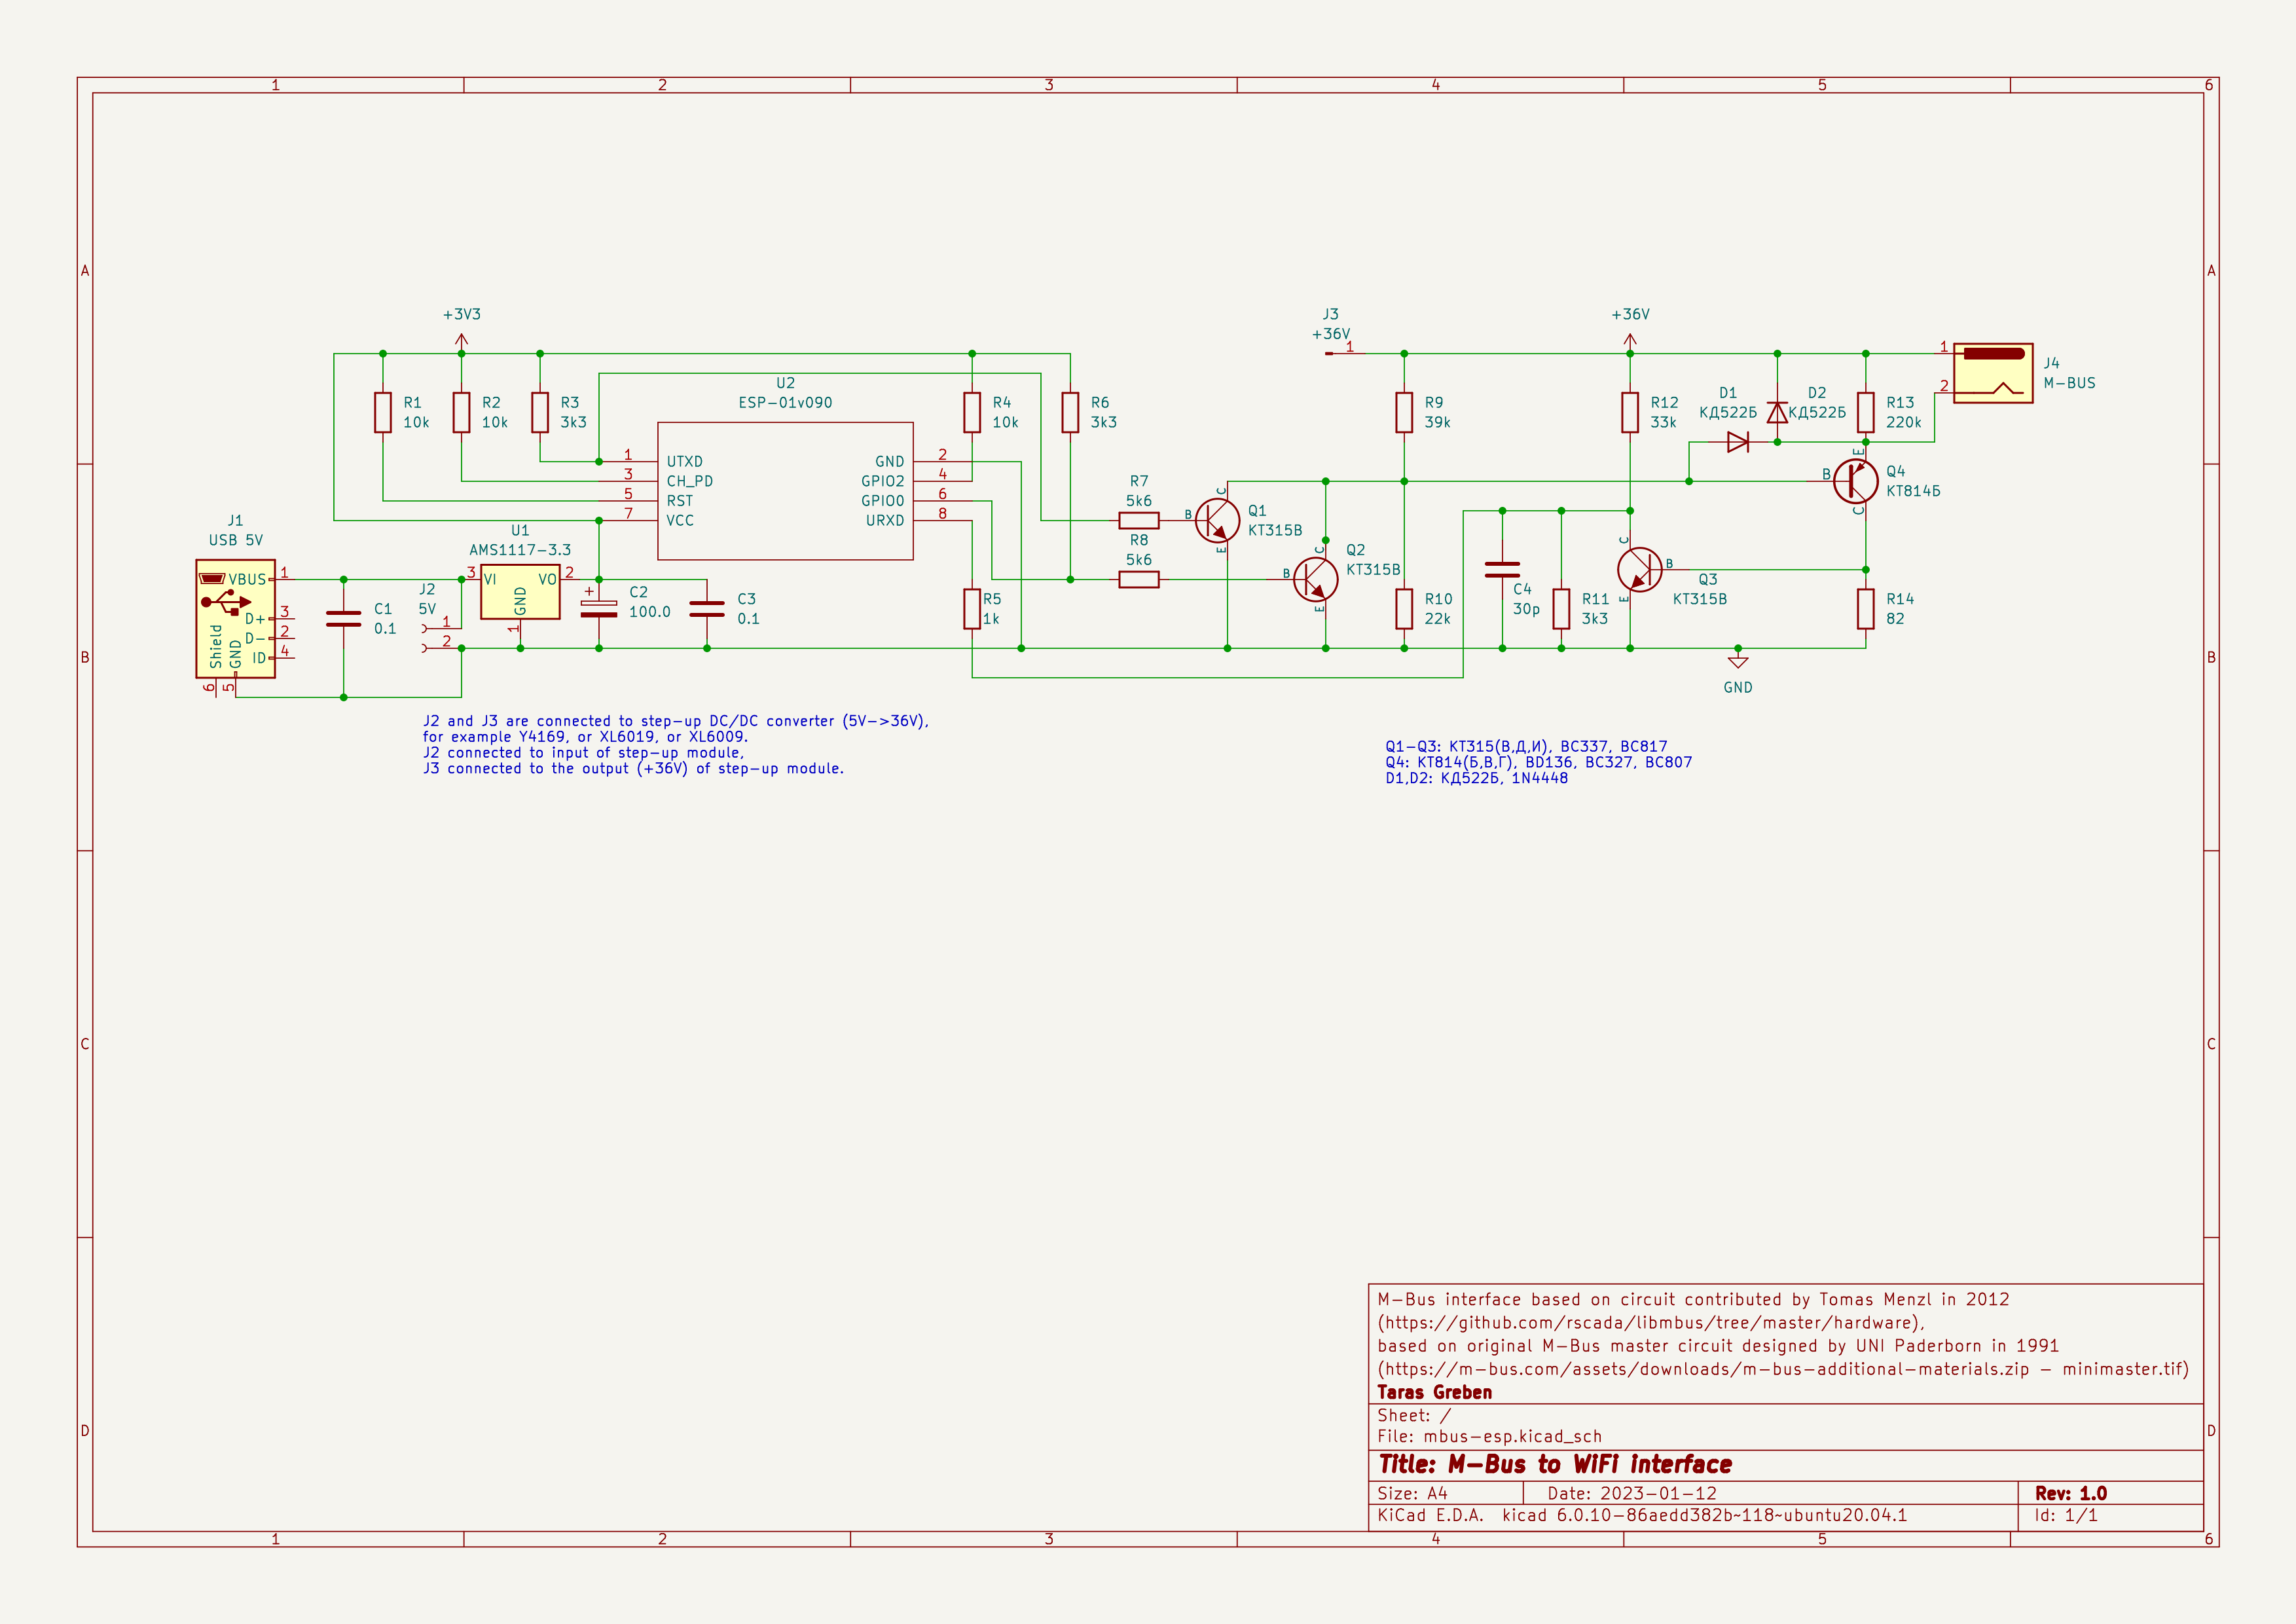2296x1624 pixels.
Task: Select the D1 diode symbol
Action: tap(1738, 441)
